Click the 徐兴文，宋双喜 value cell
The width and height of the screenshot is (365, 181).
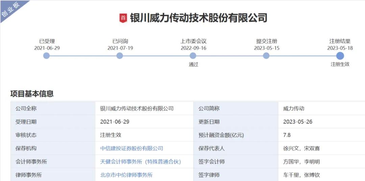tap(322, 148)
